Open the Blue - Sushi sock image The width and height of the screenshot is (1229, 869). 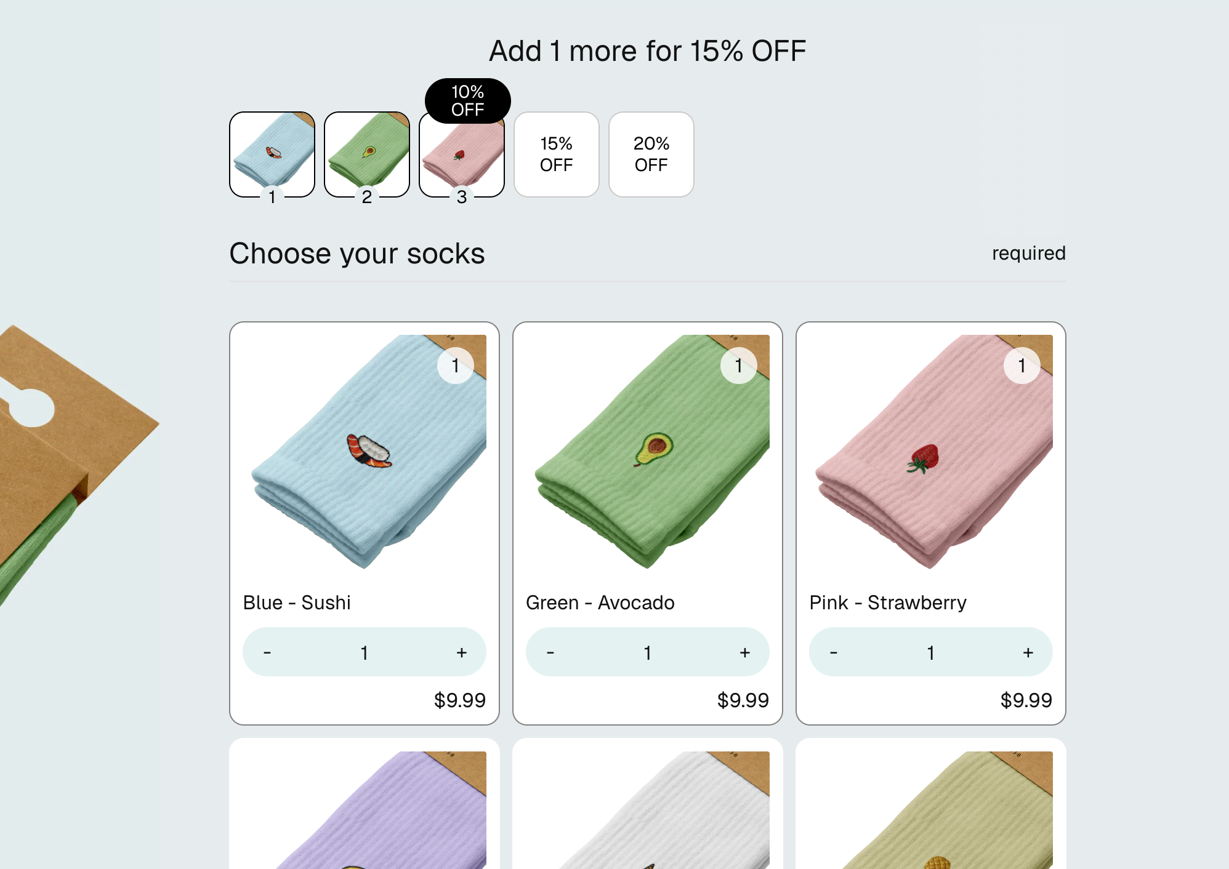point(365,452)
